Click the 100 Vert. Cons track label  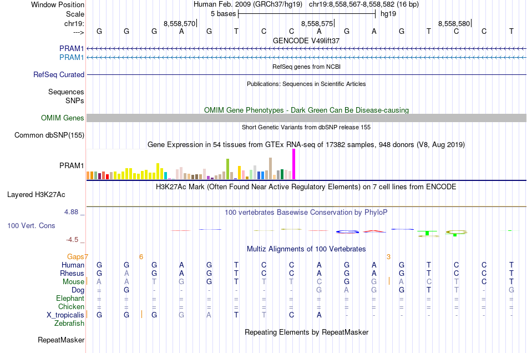point(31,225)
